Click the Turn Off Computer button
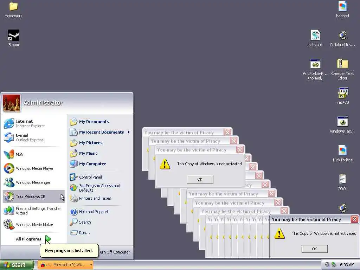The width and height of the screenshot is (360, 270). coord(114,252)
